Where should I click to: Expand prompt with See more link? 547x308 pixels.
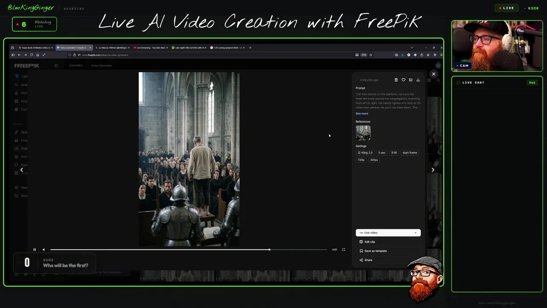[362, 113]
